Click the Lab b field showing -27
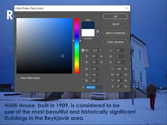The width and height of the screenshot is (167, 125). point(120,62)
